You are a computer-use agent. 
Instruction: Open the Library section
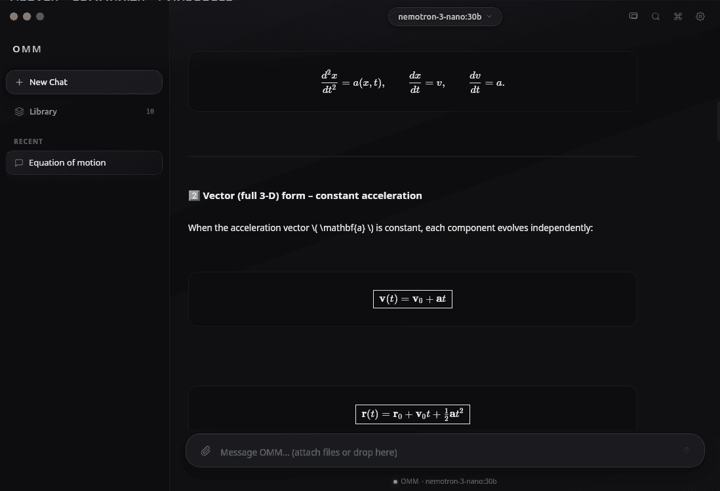(x=43, y=111)
